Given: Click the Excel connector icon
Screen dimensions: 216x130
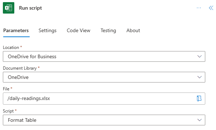Looking at the screenshot, I should coord(9,8).
